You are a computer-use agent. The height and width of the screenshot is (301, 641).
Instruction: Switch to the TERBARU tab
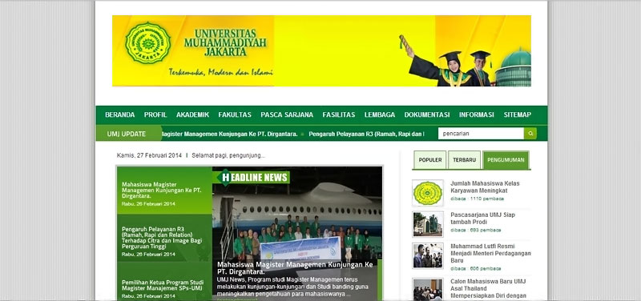pos(465,160)
